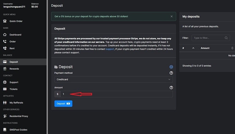Collapse the Deposit section chevron

171,67
